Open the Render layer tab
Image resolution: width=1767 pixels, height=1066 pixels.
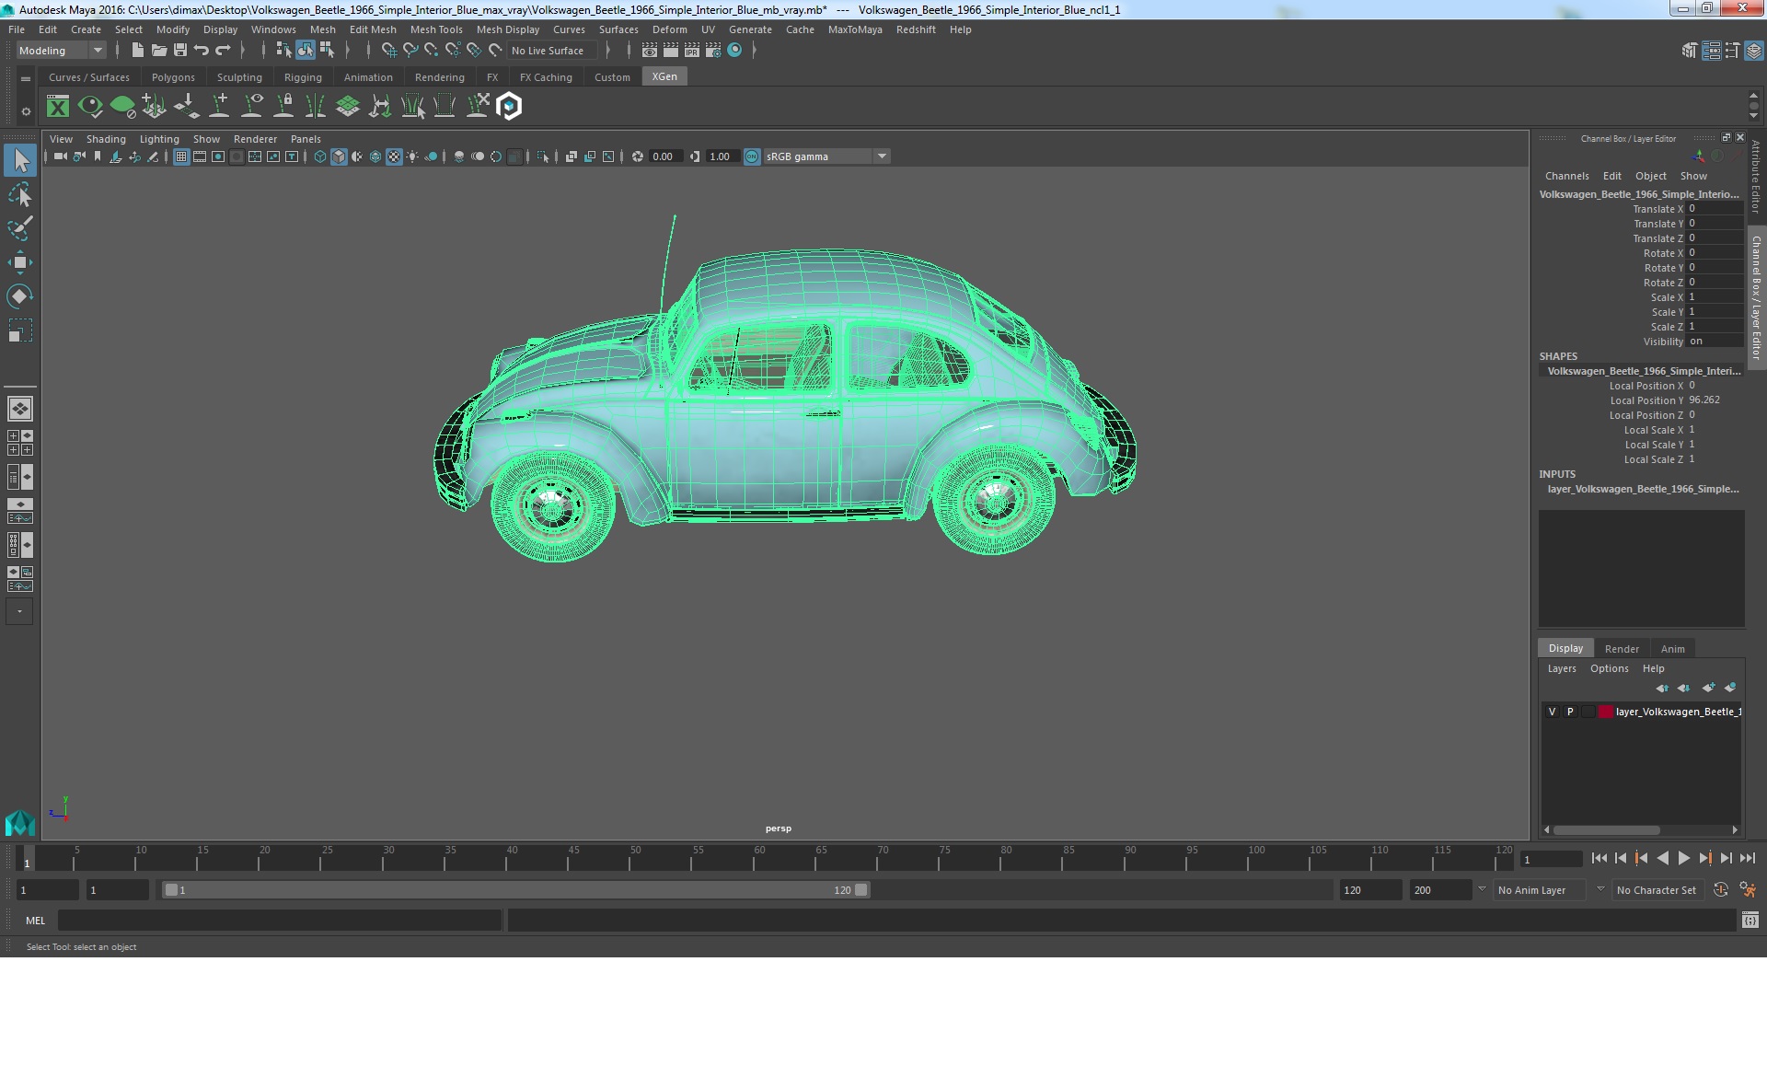tap(1622, 649)
